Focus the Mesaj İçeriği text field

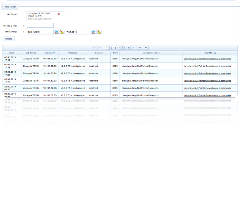(x=40, y=25)
